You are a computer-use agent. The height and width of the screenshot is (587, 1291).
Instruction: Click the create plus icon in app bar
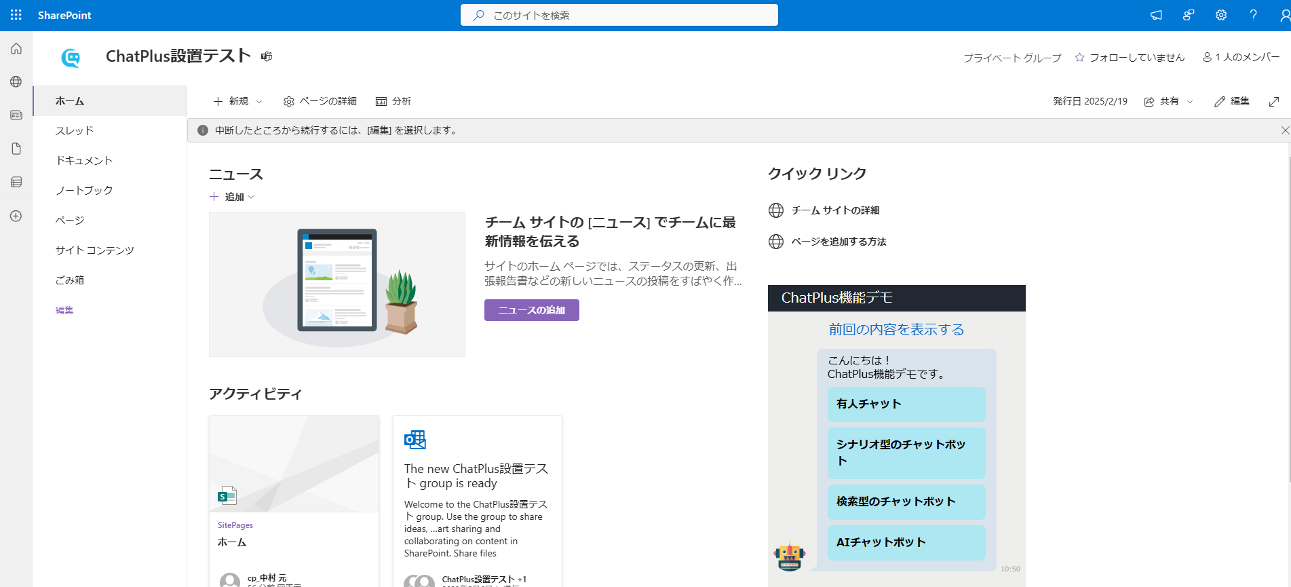tap(16, 216)
